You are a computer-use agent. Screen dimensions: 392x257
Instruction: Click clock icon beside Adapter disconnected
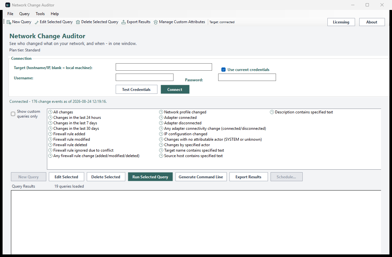click(x=161, y=123)
